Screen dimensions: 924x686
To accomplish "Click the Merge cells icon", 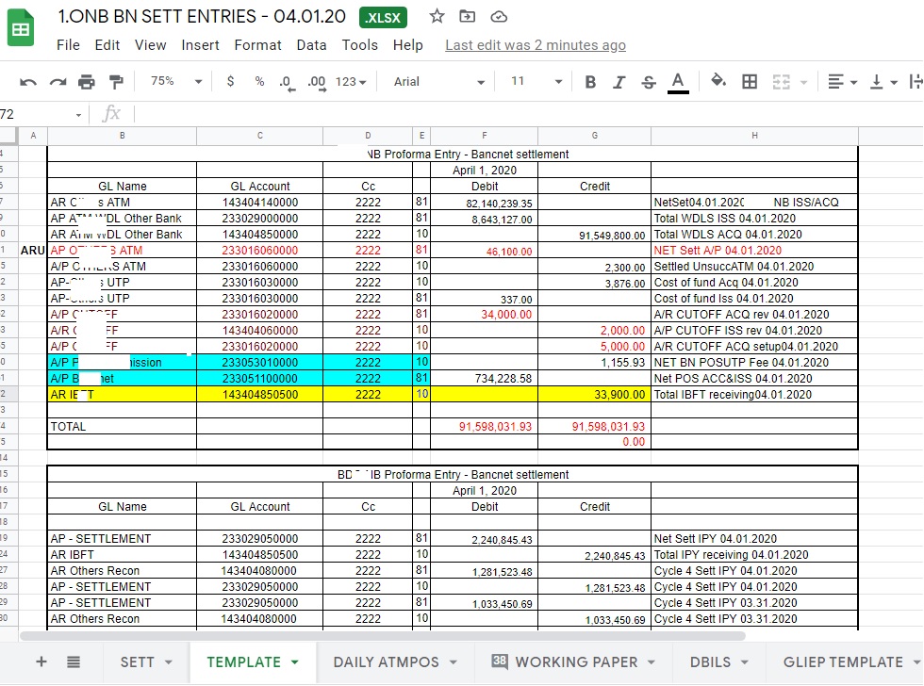I will pyautogui.click(x=781, y=81).
